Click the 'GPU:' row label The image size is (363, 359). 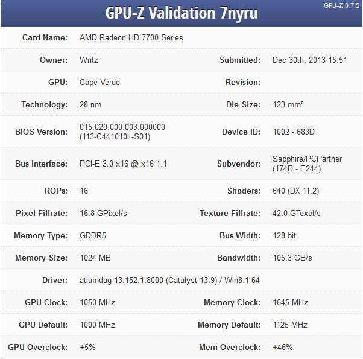click(58, 83)
